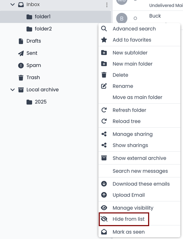Select Search new messages entry
Image resolution: width=183 pixels, height=239 pixels.
pyautogui.click(x=139, y=171)
